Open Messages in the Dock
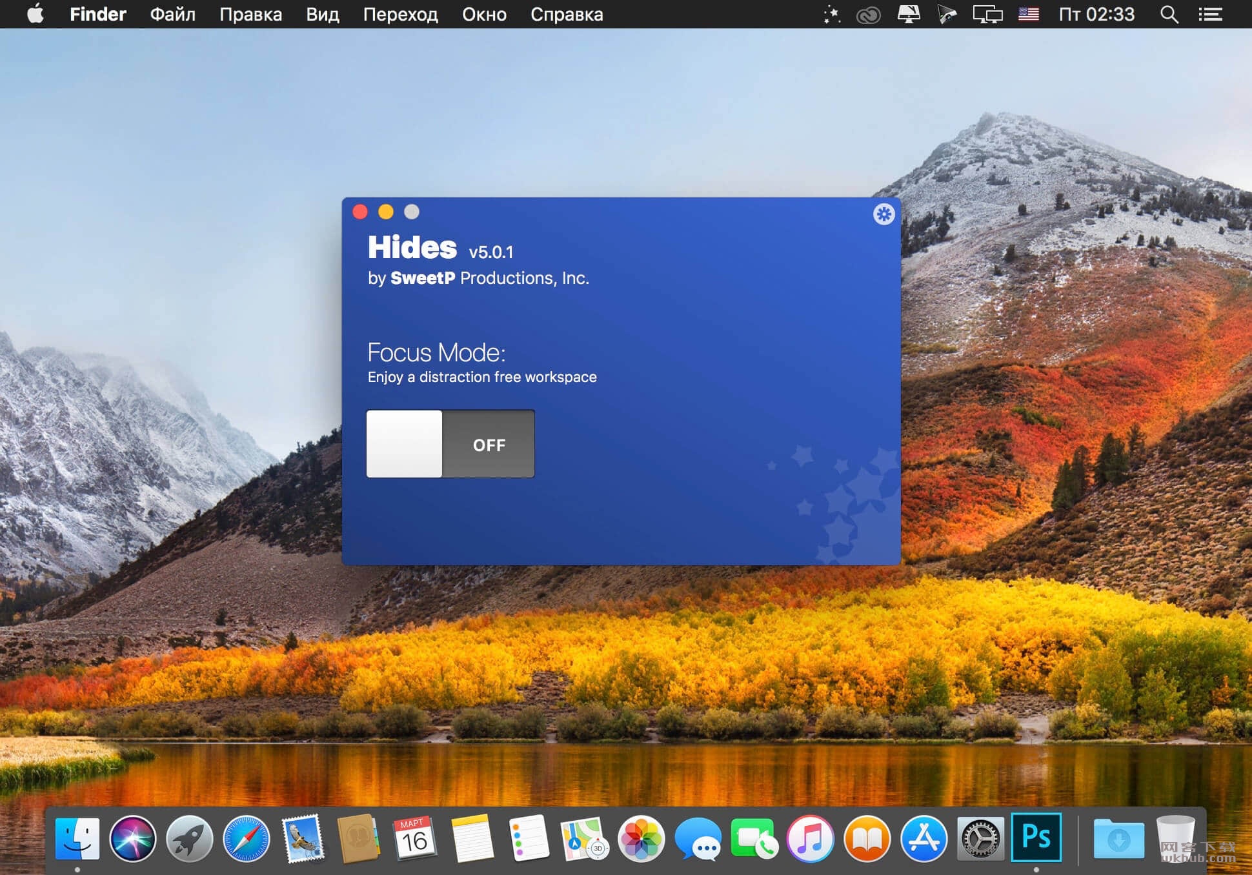The height and width of the screenshot is (875, 1252). (698, 839)
